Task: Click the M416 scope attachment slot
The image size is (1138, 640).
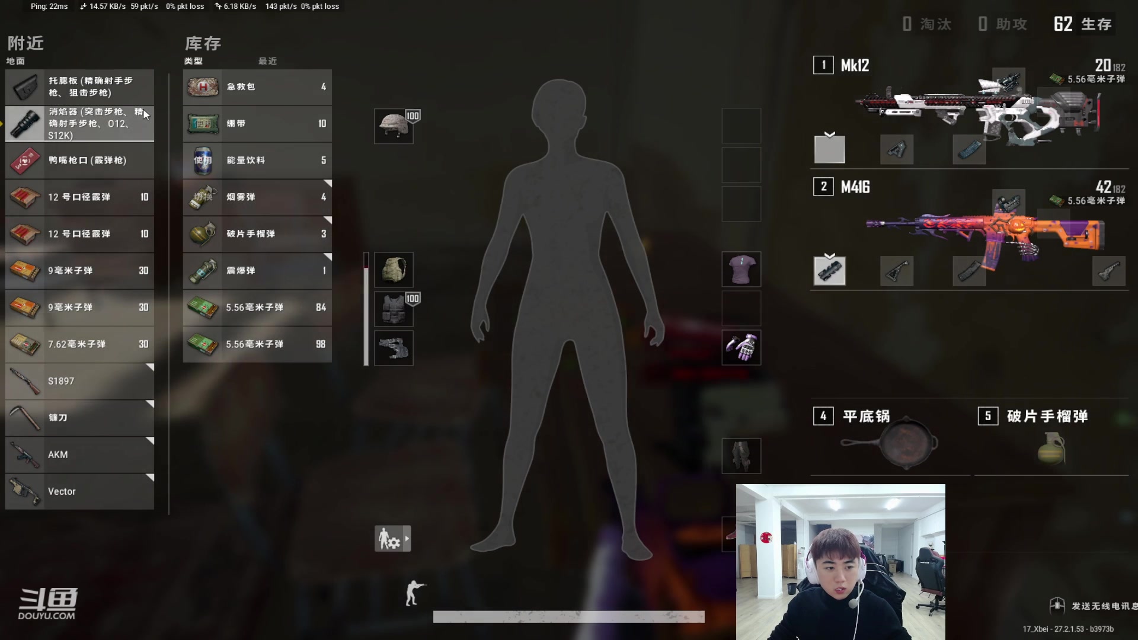Action: (1008, 201)
